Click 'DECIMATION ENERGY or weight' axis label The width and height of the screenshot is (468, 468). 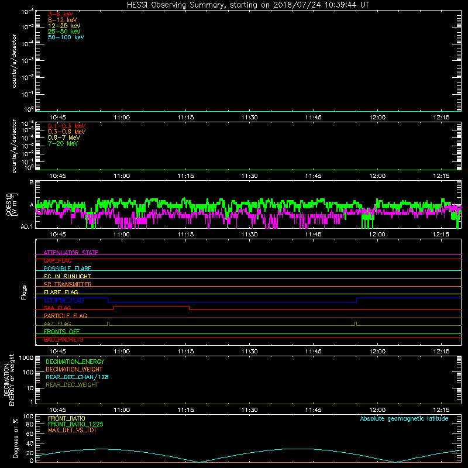(x=9, y=380)
